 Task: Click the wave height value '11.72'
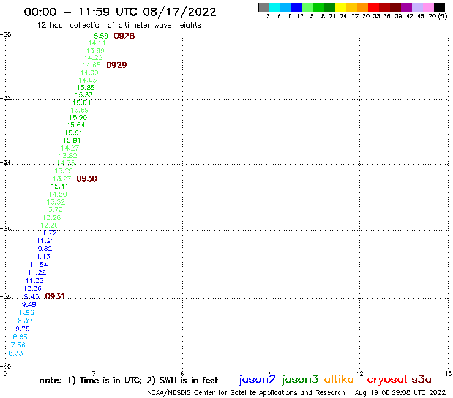pos(47,233)
